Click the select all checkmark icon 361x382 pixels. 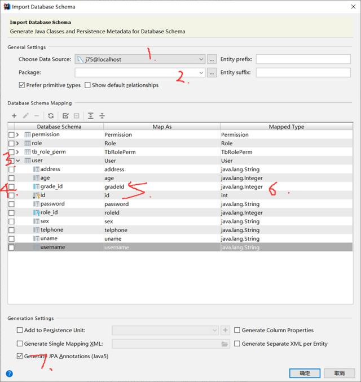(66, 115)
